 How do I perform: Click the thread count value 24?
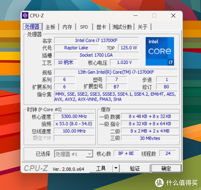168,153
